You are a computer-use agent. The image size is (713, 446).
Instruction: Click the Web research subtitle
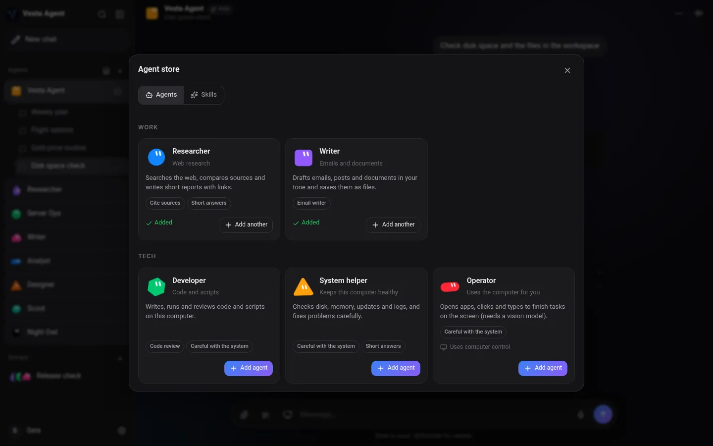[191, 164]
